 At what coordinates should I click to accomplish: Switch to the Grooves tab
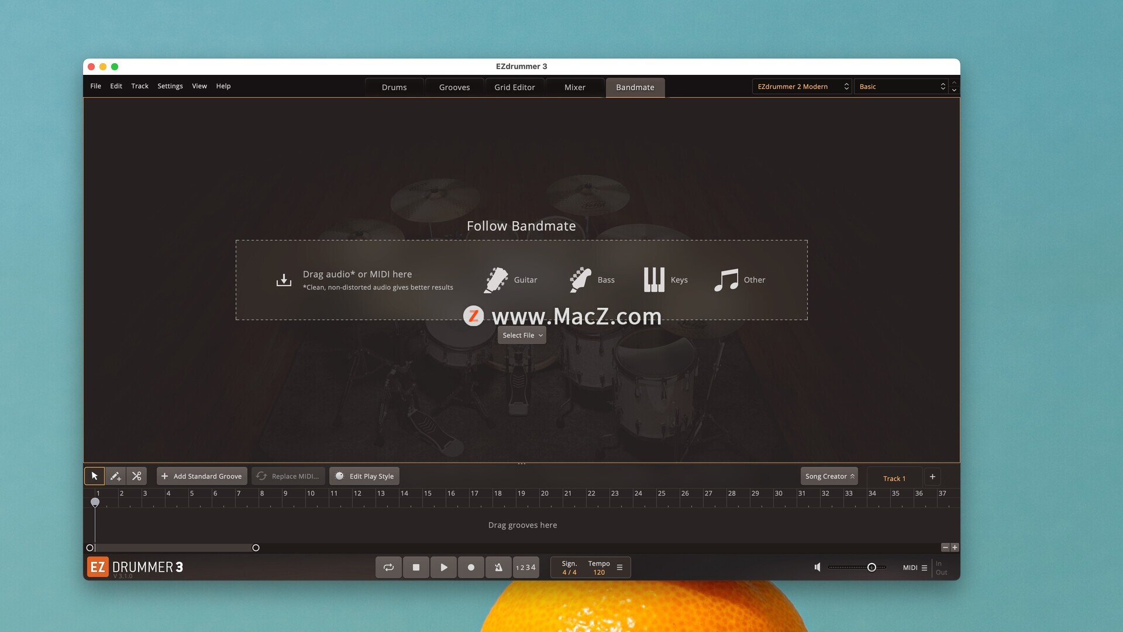pyautogui.click(x=454, y=87)
